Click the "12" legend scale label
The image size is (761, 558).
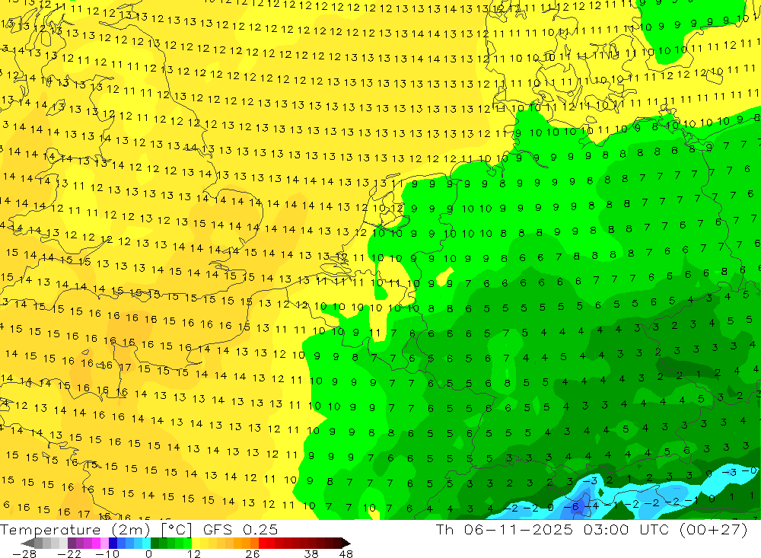(x=193, y=554)
